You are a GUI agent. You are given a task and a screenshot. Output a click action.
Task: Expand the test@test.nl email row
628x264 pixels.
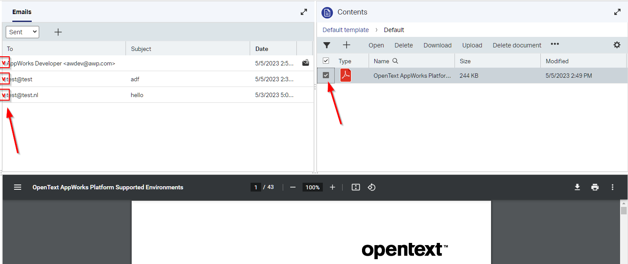tap(4, 95)
